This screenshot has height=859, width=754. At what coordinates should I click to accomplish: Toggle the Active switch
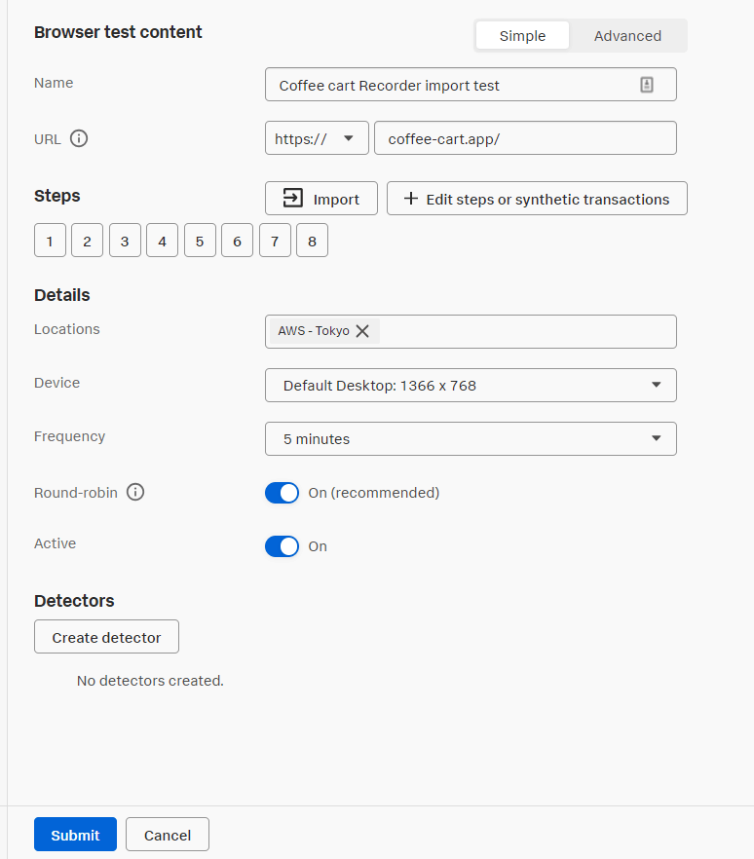tap(282, 546)
